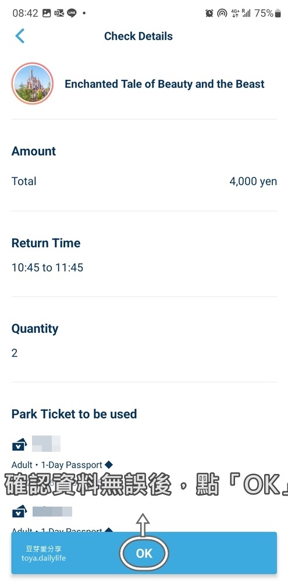Tap the diamond icon beside first 1-Day Passport
Viewport: 288px width, 583px height.
(108, 465)
